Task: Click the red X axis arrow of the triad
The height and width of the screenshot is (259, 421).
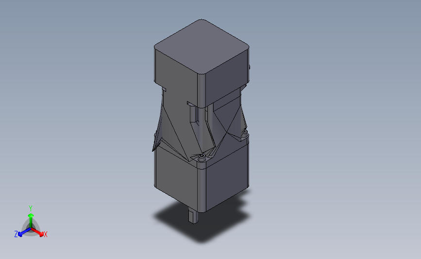Action: 38,232
